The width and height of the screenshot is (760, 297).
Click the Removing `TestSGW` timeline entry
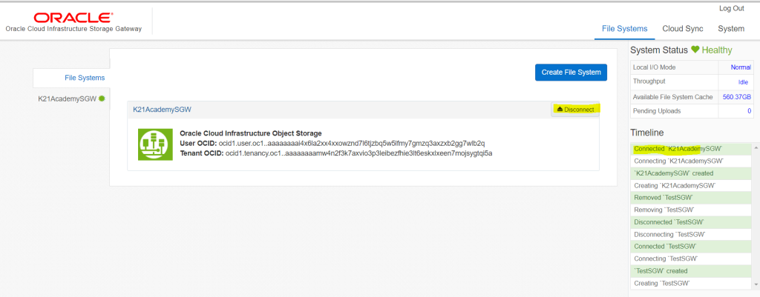pyautogui.click(x=691, y=210)
